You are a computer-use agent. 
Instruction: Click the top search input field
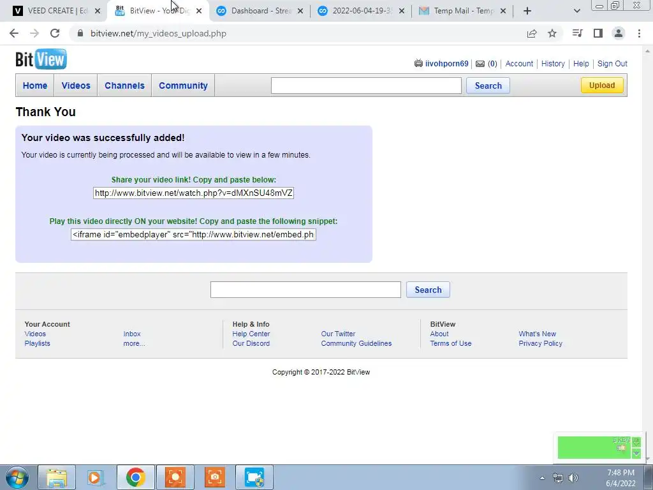366,85
